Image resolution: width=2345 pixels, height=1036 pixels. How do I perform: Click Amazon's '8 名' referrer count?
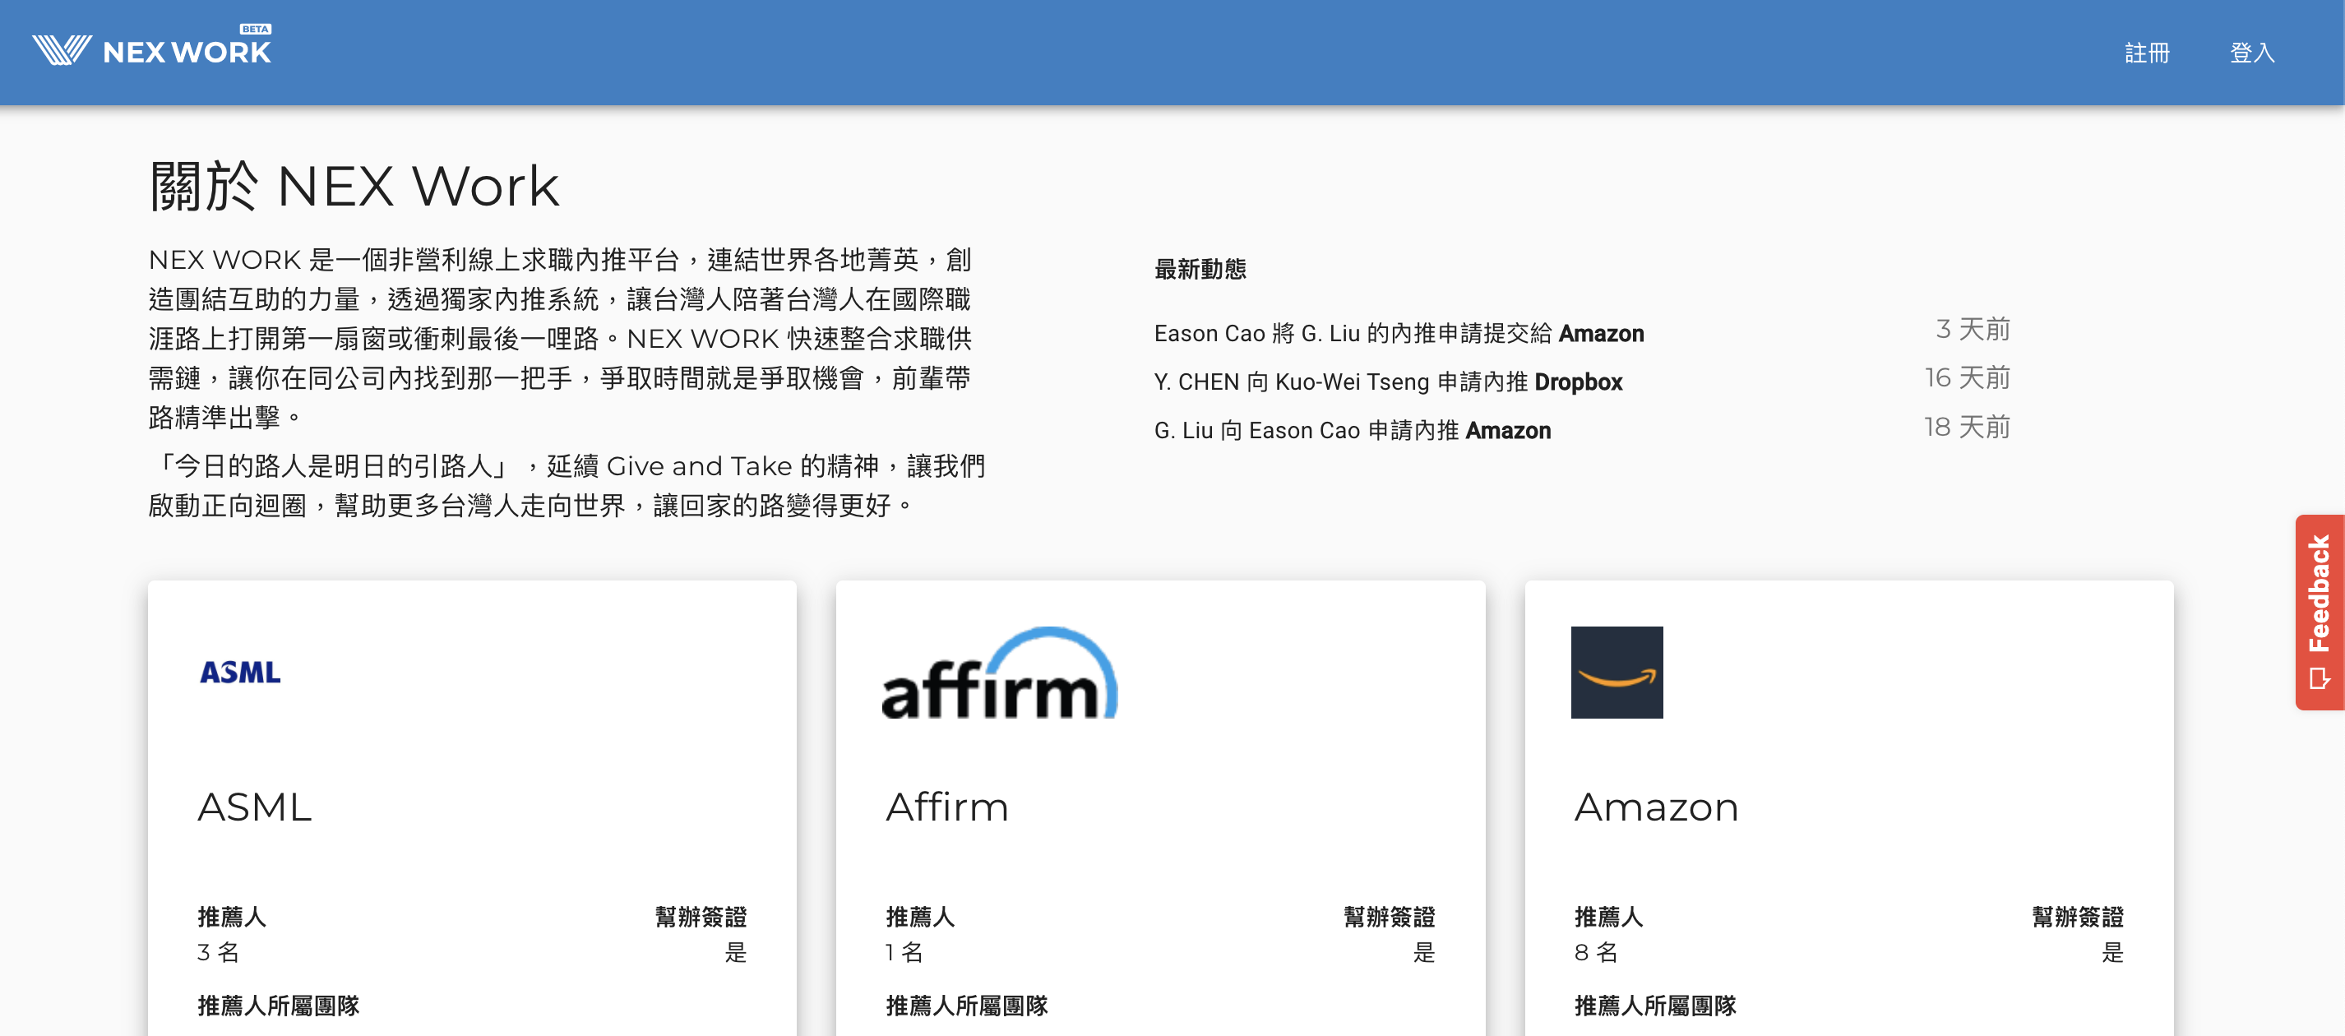click(x=1595, y=952)
